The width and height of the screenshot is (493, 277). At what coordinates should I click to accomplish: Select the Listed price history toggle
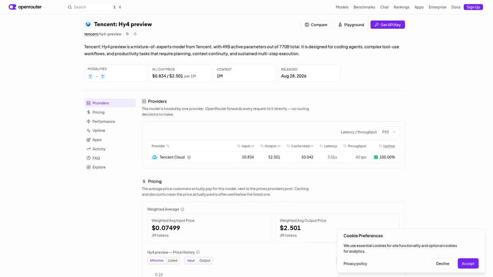click(x=173, y=261)
